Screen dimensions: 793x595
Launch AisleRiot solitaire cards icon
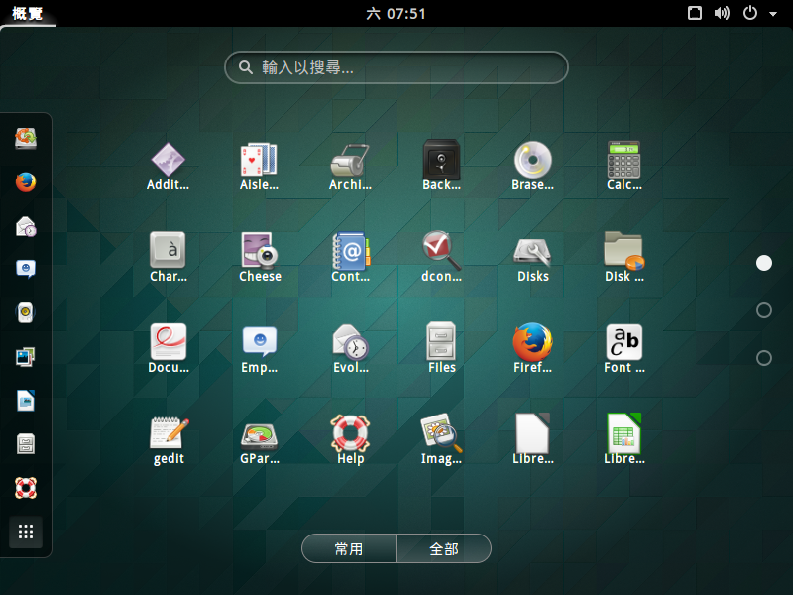click(259, 160)
